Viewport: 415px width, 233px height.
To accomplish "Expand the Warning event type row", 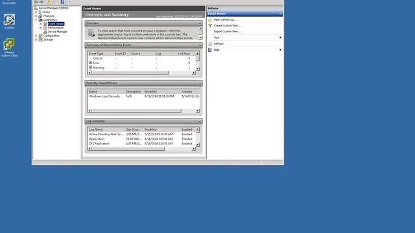I will point(91,67).
